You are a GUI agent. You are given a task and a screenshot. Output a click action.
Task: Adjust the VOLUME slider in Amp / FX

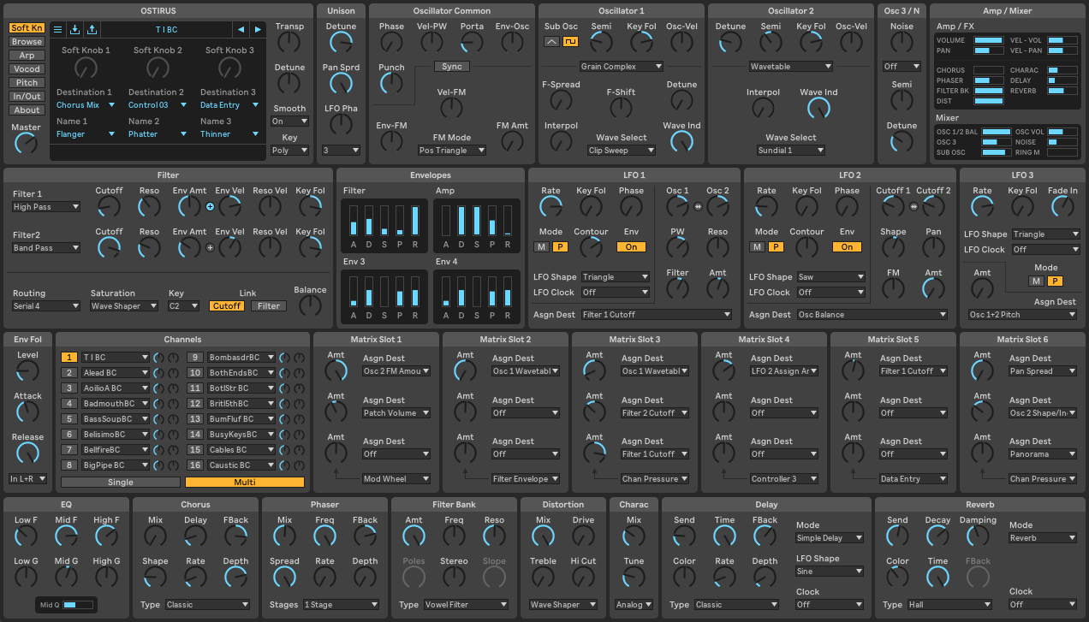[x=989, y=40]
